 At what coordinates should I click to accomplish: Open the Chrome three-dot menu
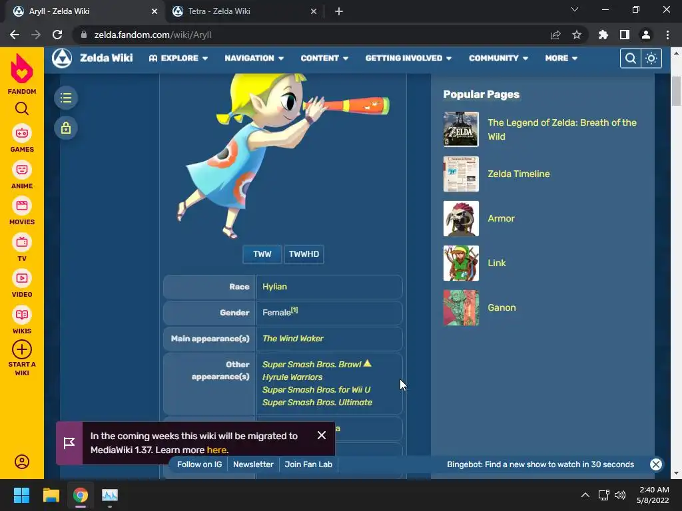(667, 35)
